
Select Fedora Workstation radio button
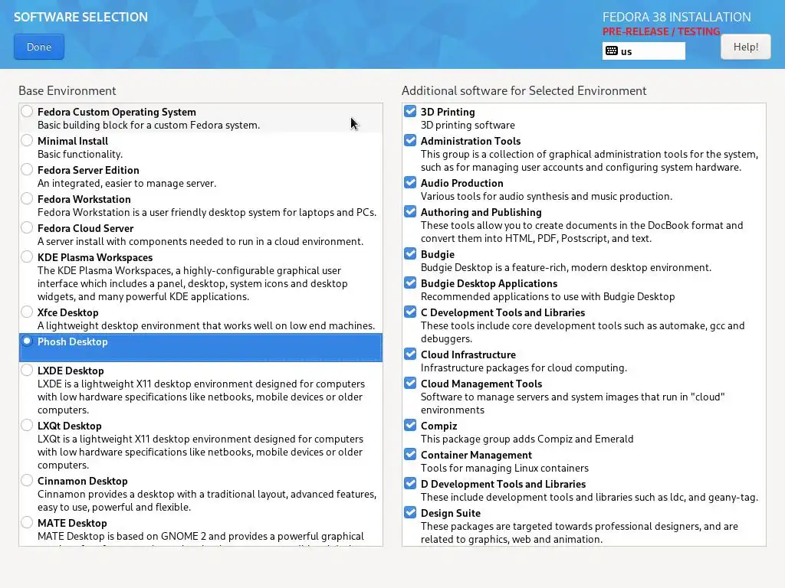27,198
